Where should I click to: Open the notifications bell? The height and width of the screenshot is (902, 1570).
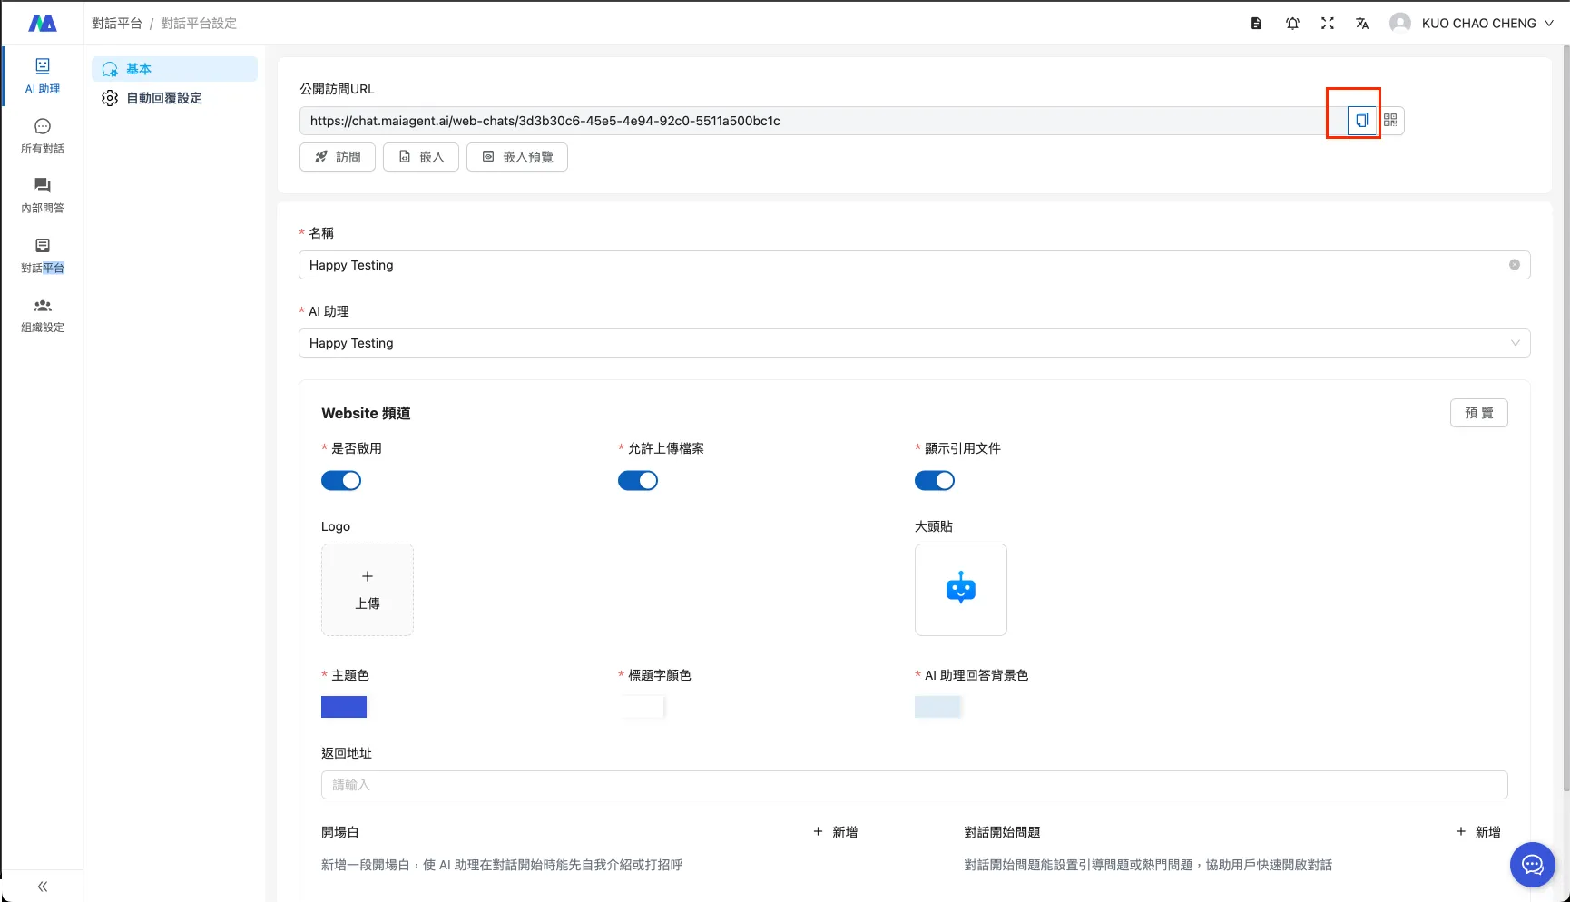(1292, 24)
